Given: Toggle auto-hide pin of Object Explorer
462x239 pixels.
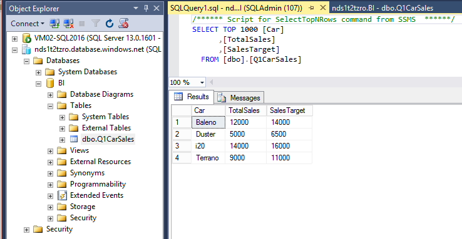Looking at the screenshot, I should pos(146,8).
